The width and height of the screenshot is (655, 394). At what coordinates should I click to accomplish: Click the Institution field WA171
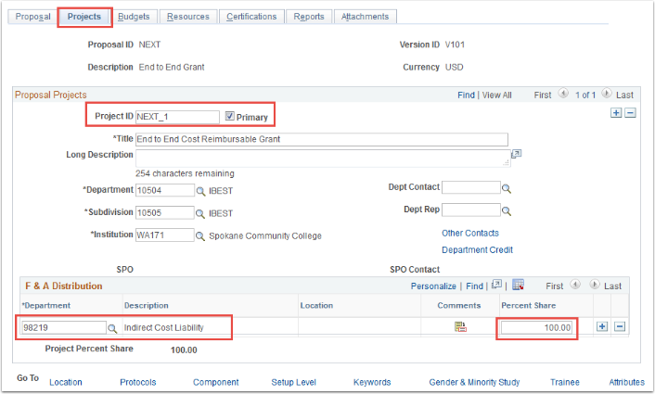point(164,235)
